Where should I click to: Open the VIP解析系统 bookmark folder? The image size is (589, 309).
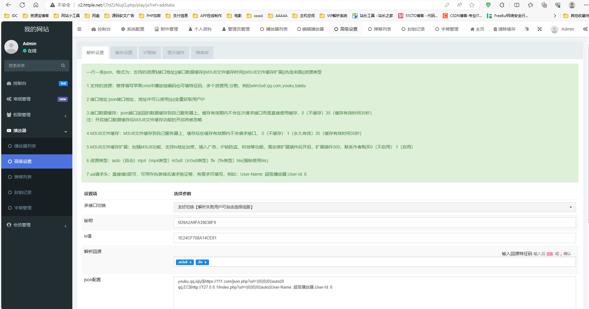pos(334,16)
